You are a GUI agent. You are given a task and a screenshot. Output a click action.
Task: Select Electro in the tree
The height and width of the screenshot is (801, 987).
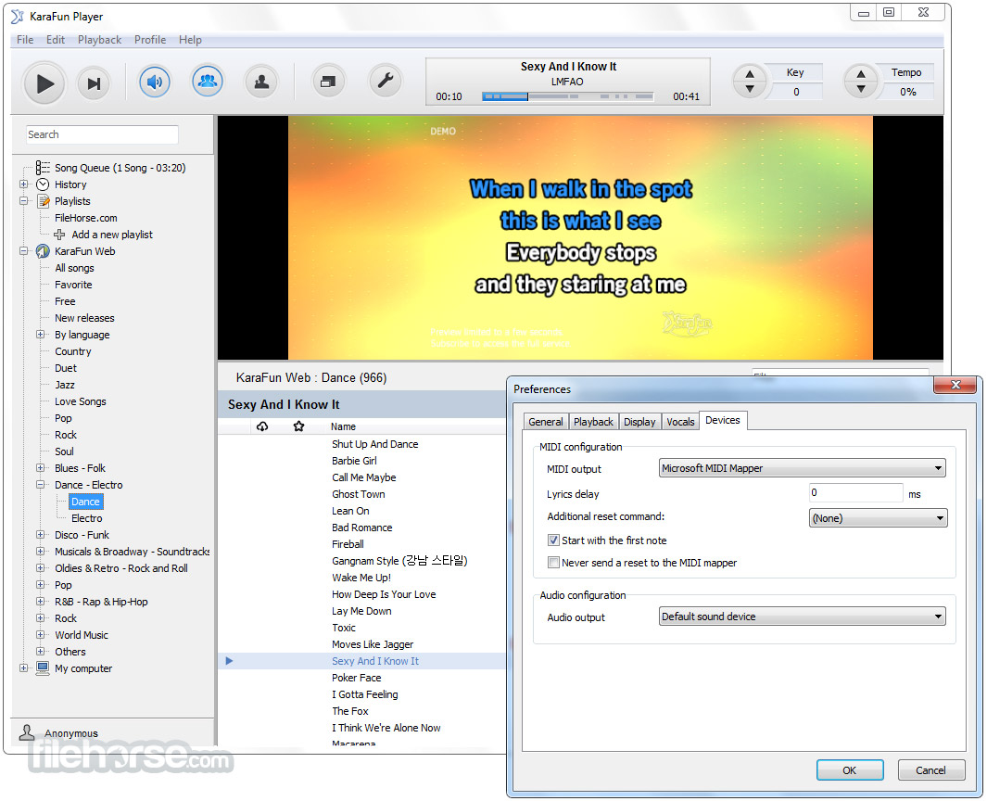pyautogui.click(x=87, y=518)
